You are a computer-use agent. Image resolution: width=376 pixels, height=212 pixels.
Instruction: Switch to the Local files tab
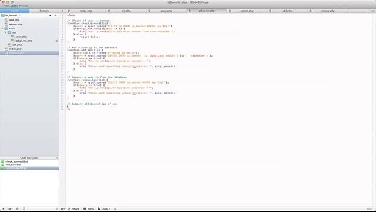[x=15, y=11]
